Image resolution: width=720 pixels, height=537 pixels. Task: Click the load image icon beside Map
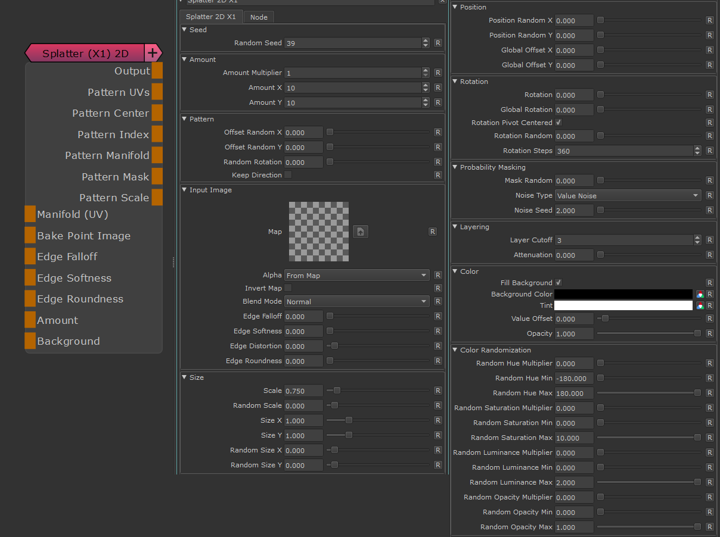click(x=361, y=231)
